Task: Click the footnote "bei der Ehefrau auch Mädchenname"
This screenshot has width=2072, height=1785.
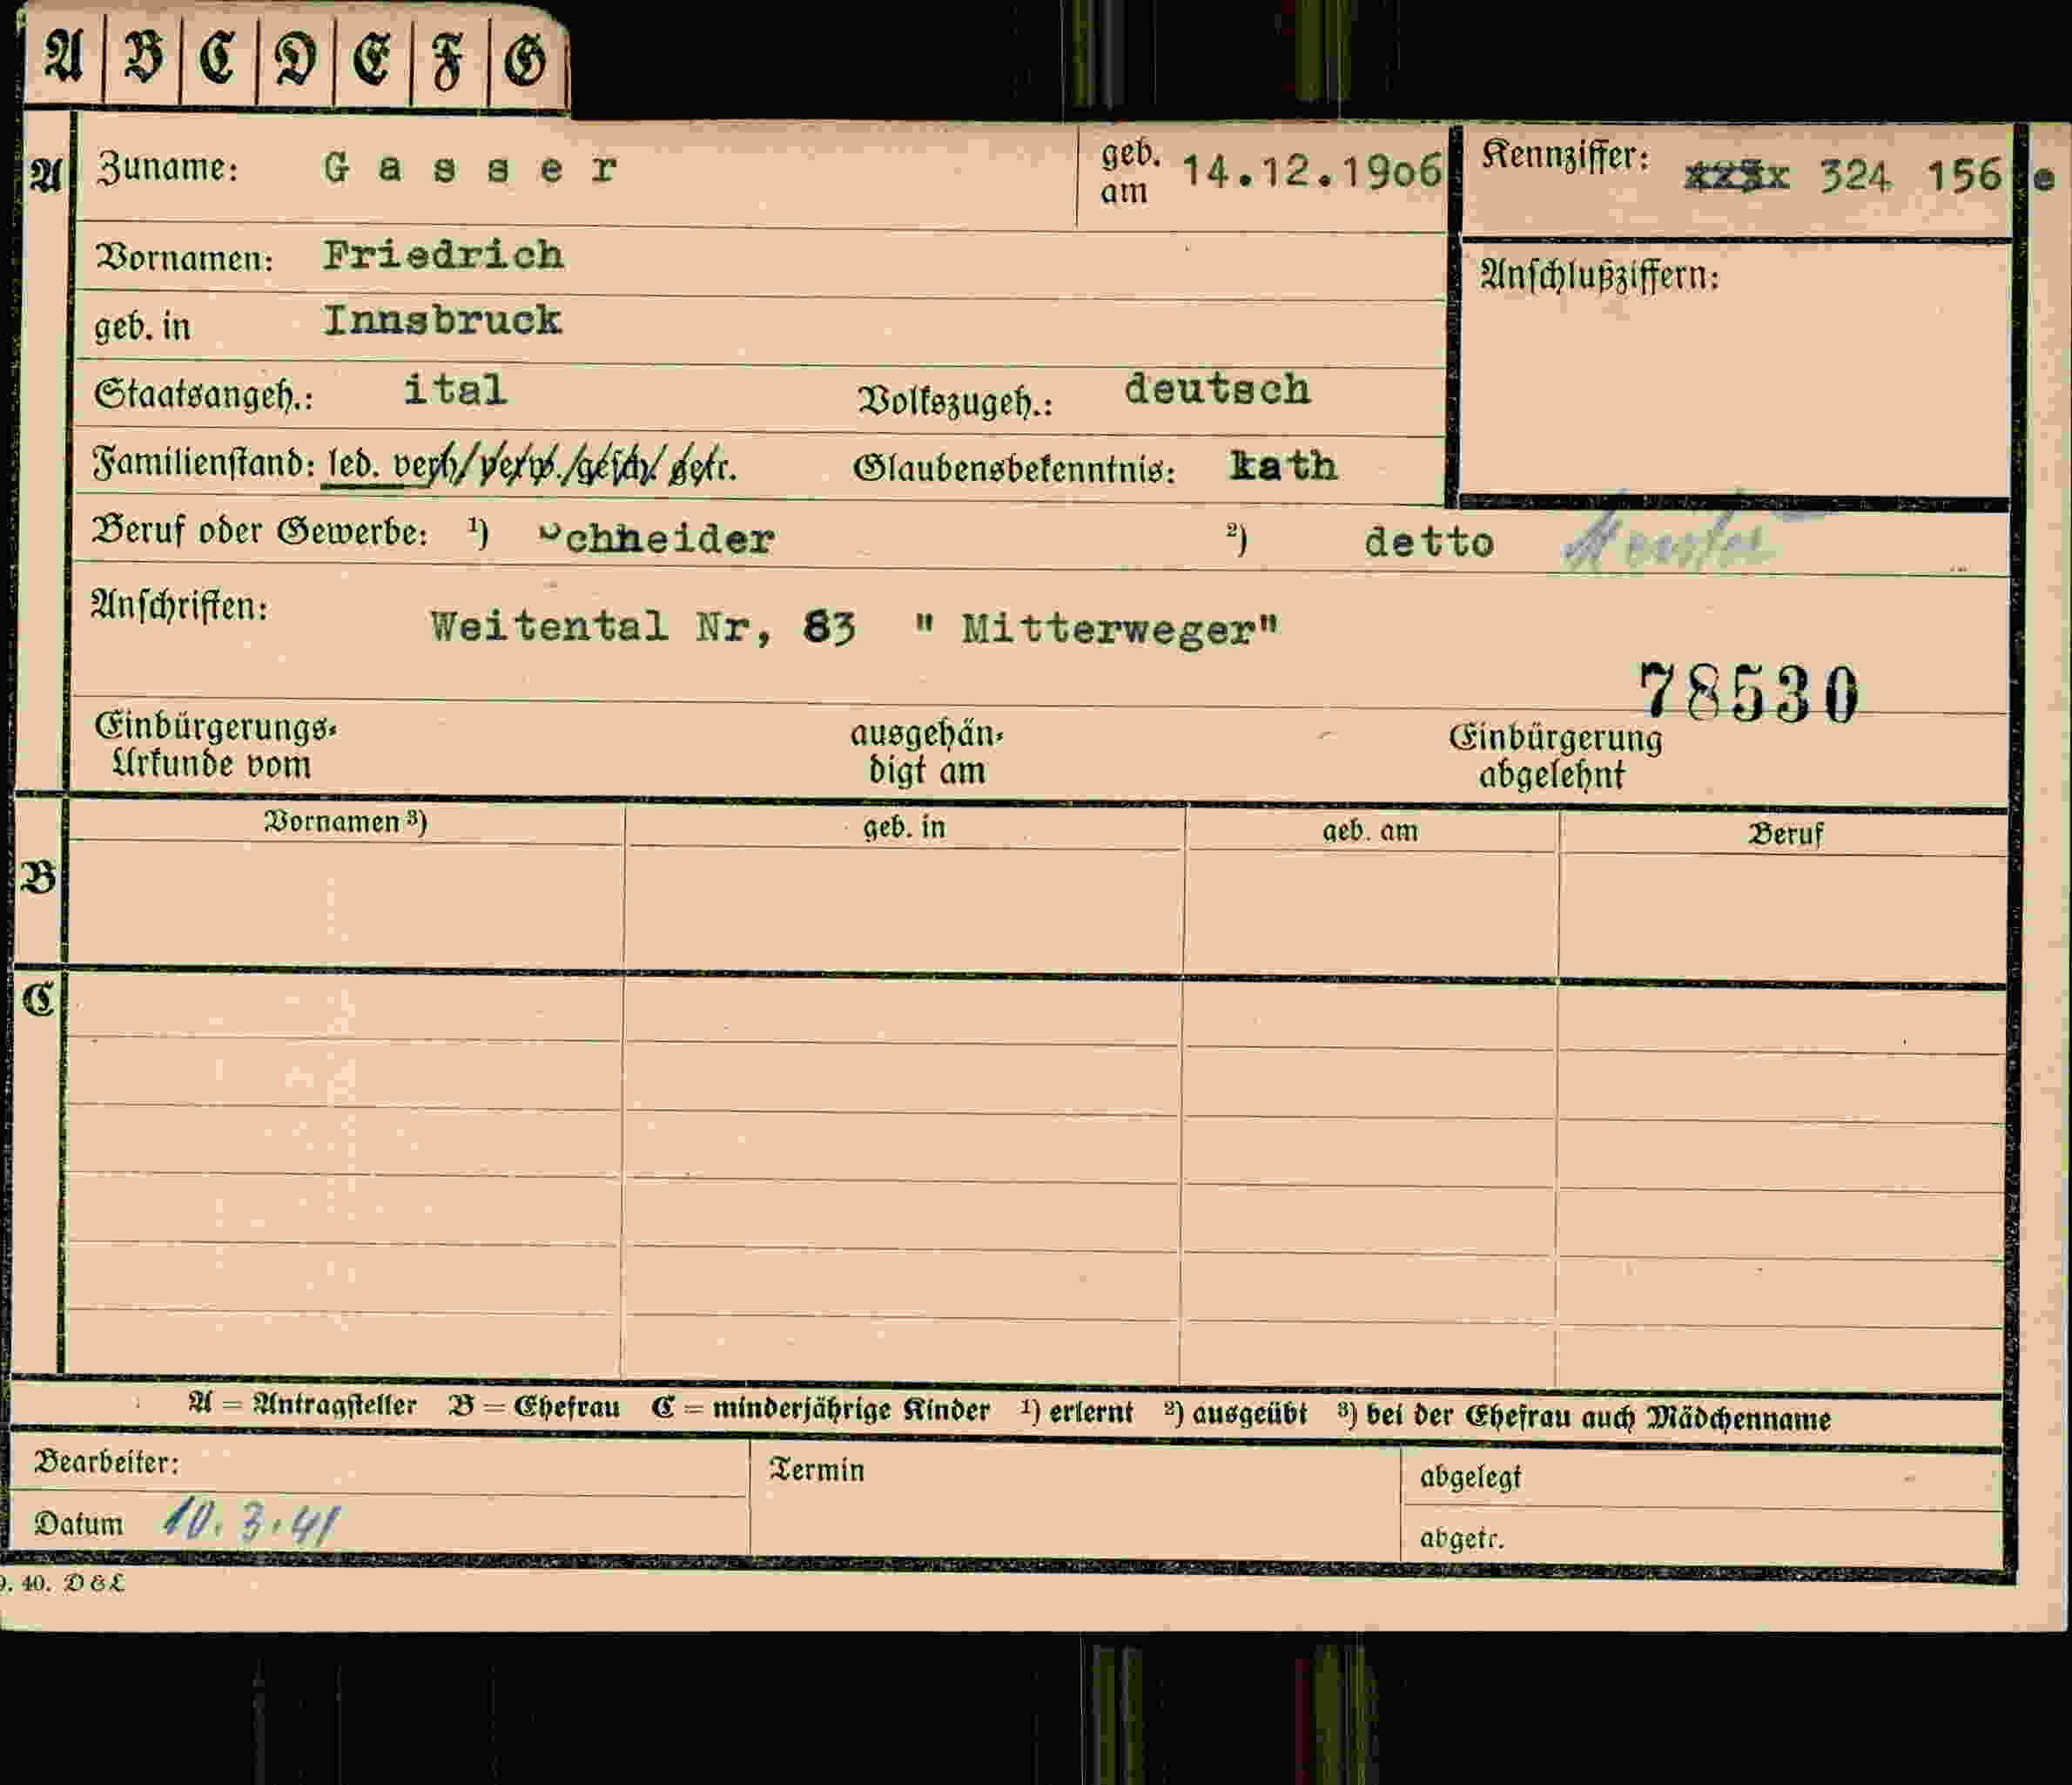Action: click(x=1598, y=1417)
